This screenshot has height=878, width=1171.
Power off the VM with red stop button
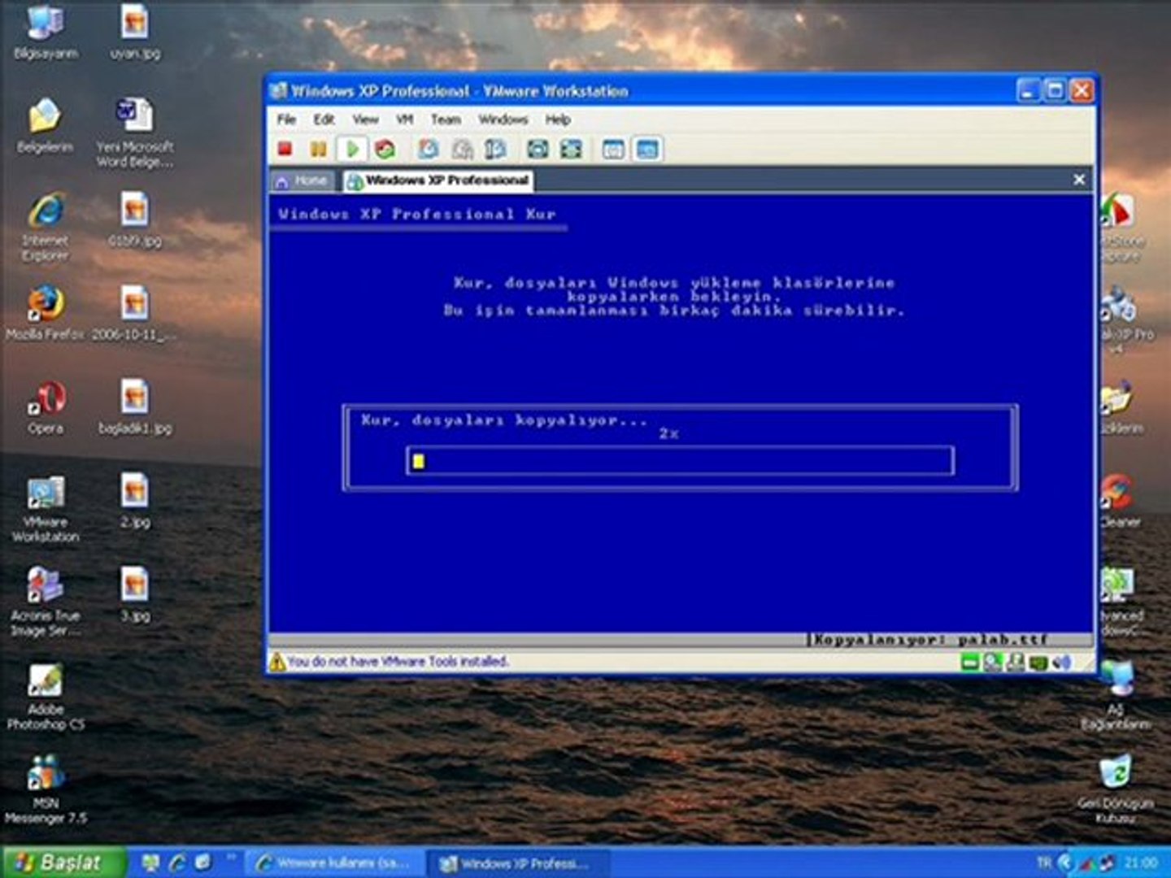pyautogui.click(x=285, y=150)
